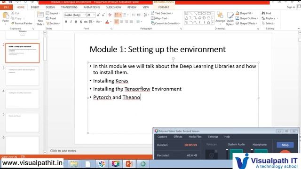Image resolution: width=301 pixels, height=169 pixels.
Task: Toggle Bold formatting
Action: click(66, 22)
